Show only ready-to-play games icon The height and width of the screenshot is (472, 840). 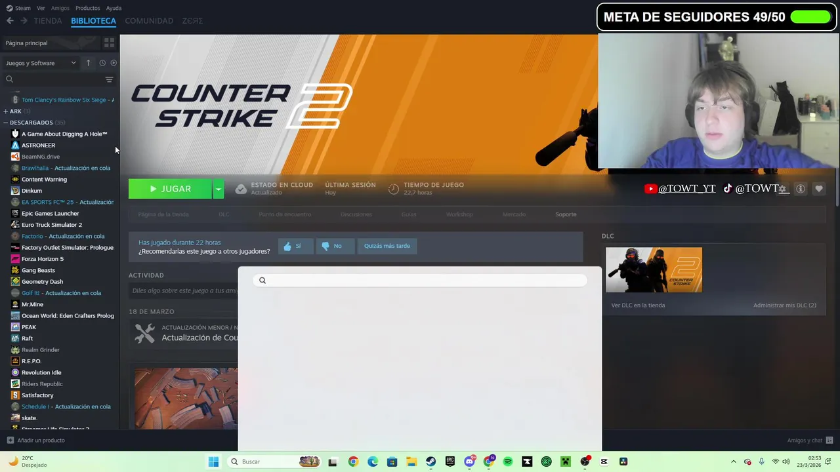coord(114,63)
